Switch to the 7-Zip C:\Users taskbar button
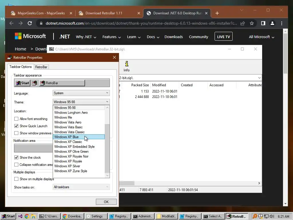The image size is (293, 220). (x=50, y=216)
